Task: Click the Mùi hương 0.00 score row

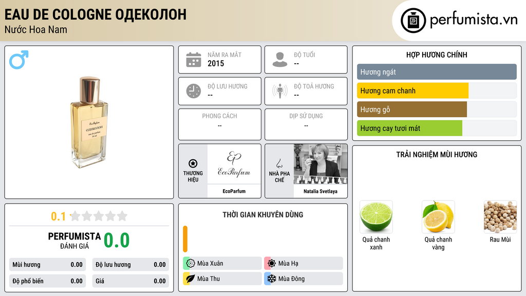Action: click(x=47, y=265)
